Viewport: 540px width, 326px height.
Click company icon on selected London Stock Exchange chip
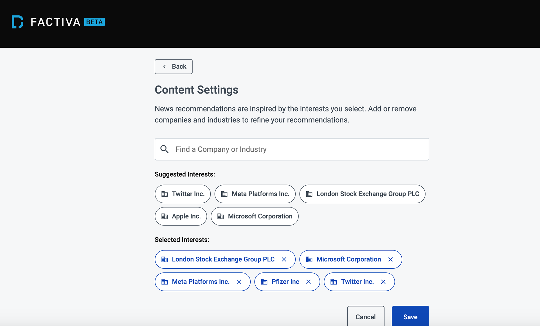[x=165, y=259]
